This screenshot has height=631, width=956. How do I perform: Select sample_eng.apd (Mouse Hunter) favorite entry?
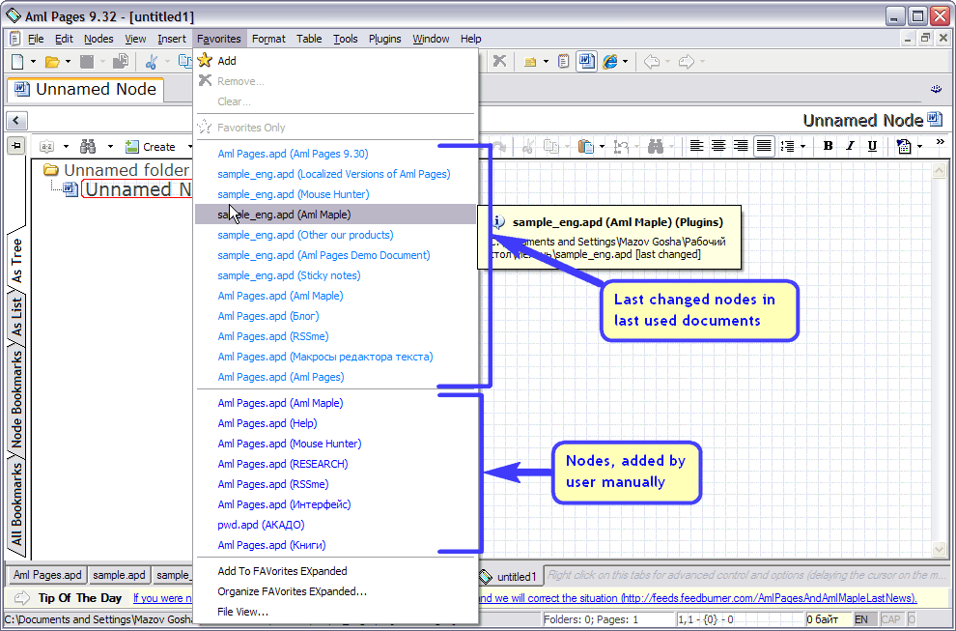pyautogui.click(x=334, y=194)
